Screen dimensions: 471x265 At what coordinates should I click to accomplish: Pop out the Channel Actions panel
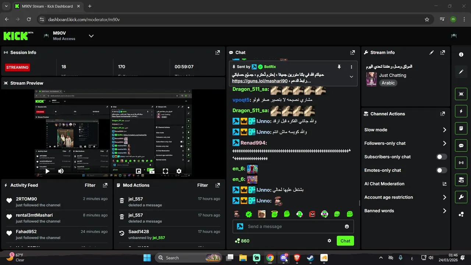(443, 114)
